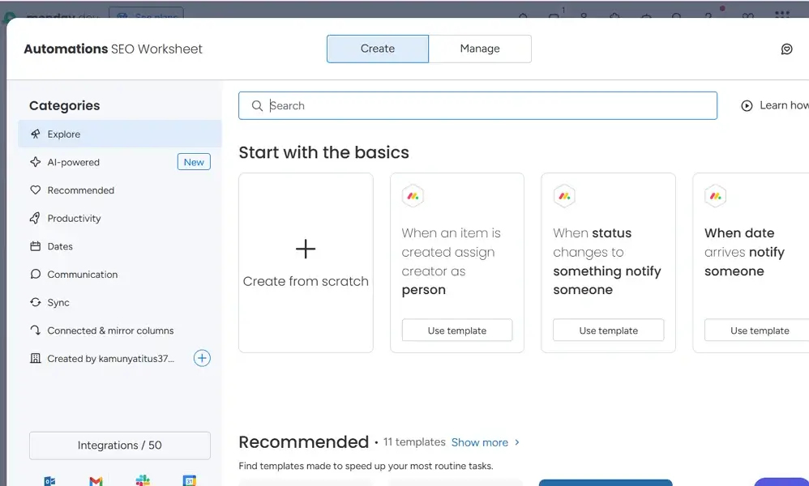This screenshot has width=809, height=486.
Task: Open notifications bell in the monday top bar
Action: pos(523,15)
